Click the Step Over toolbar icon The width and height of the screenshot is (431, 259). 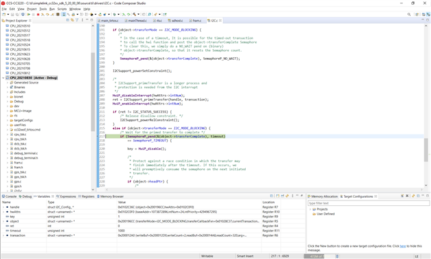[48, 14]
